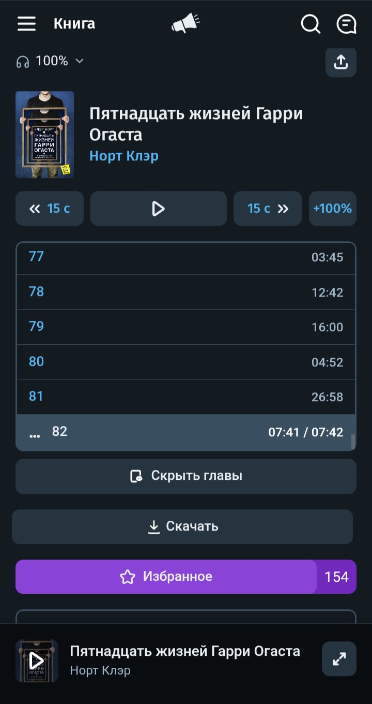Open the chat comments icon
The height and width of the screenshot is (704, 372).
[x=346, y=24]
